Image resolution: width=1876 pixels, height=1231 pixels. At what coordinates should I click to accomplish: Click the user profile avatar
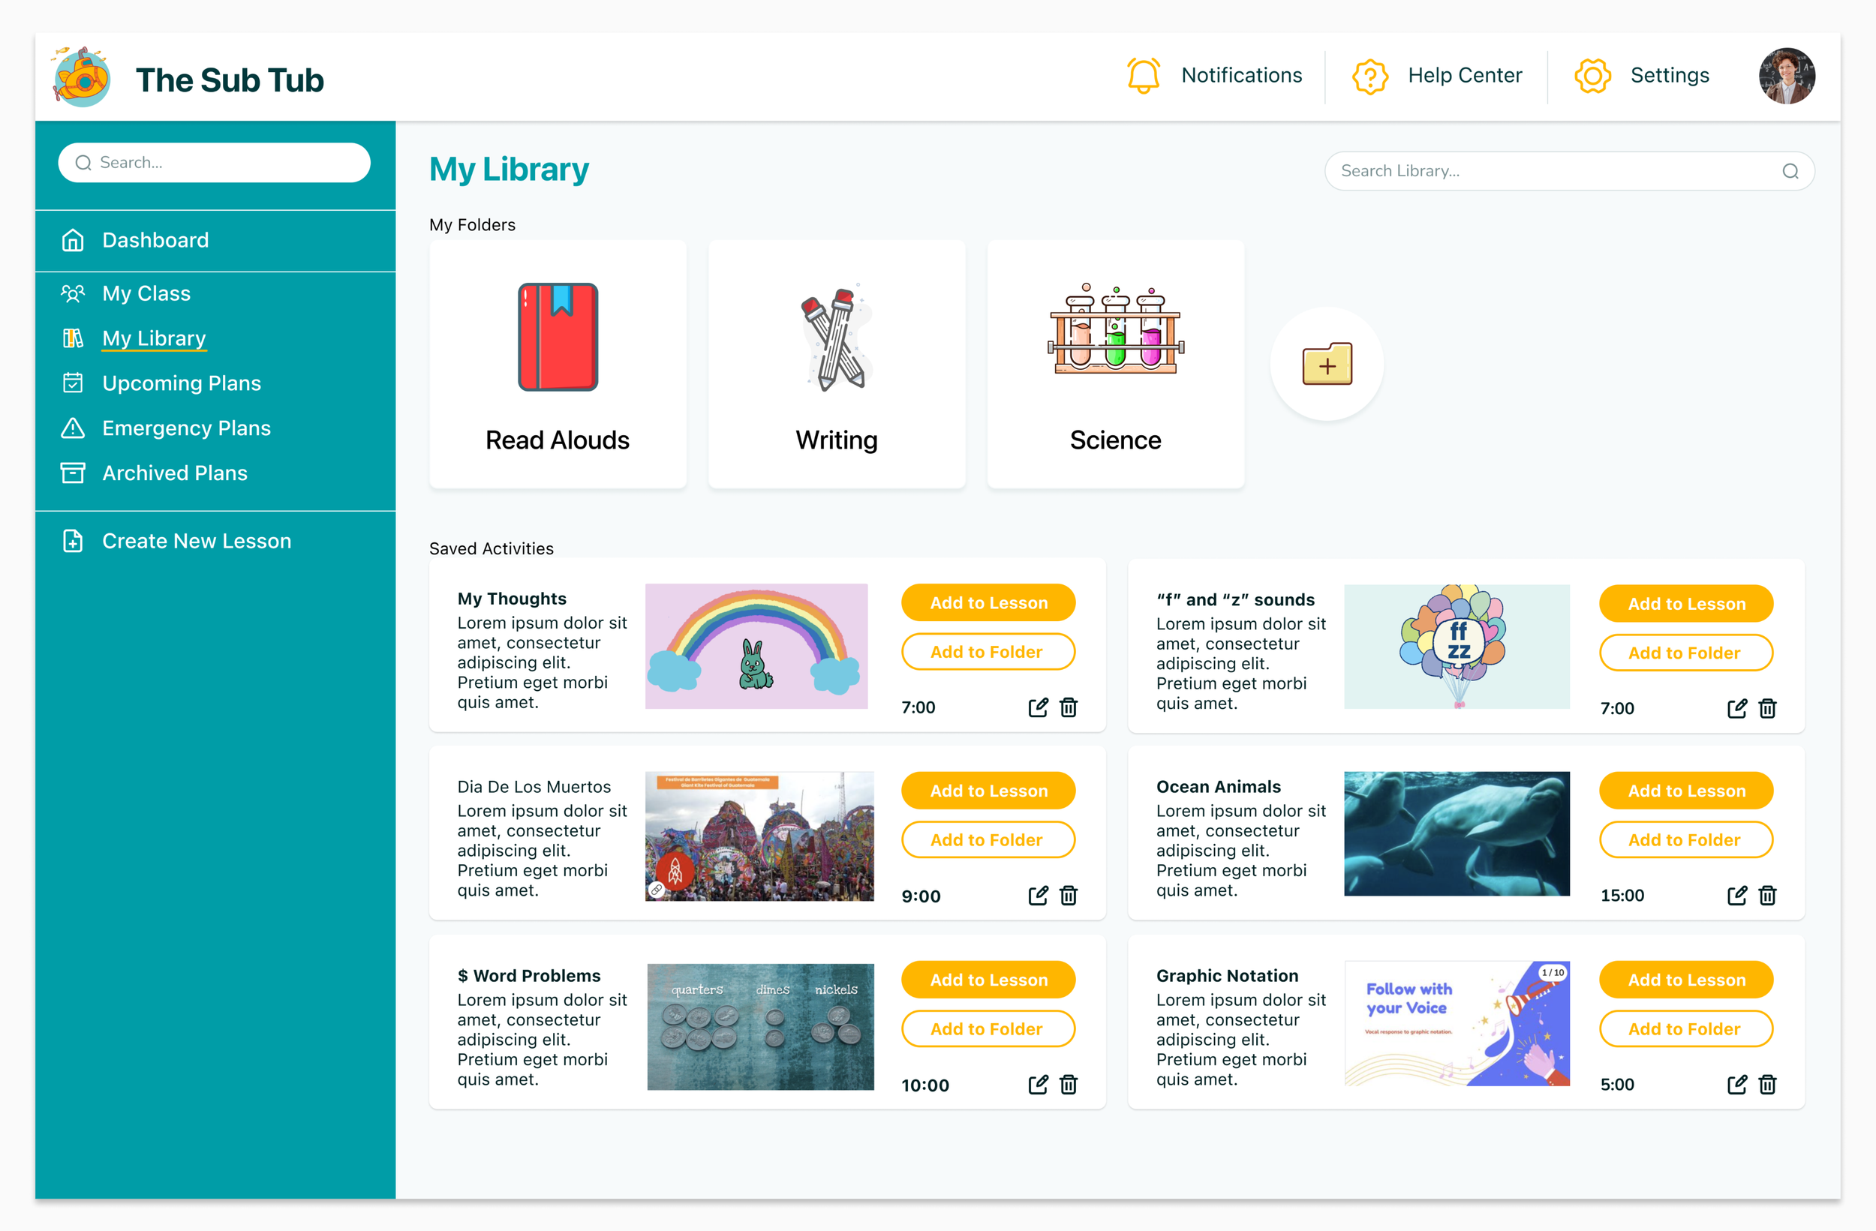[1786, 76]
